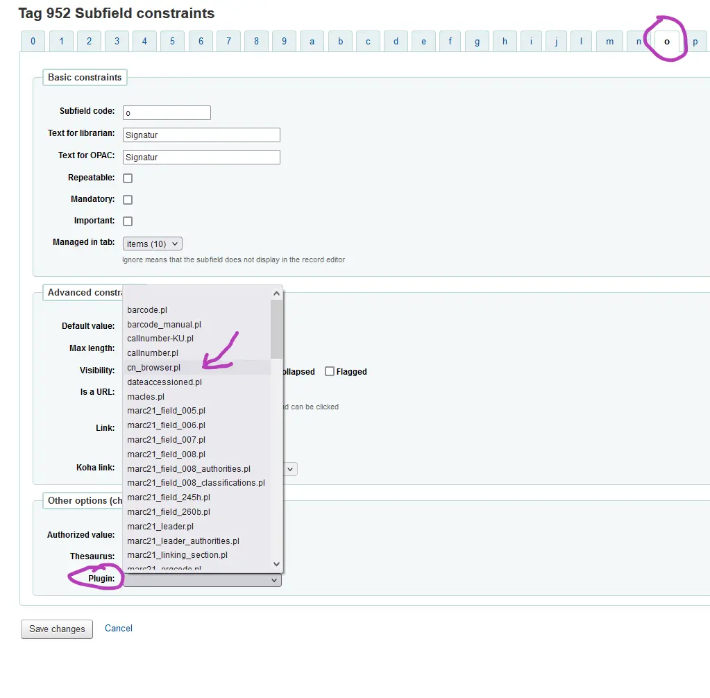Select marc21_leader.pl option
710x698 pixels.
coord(196,527)
